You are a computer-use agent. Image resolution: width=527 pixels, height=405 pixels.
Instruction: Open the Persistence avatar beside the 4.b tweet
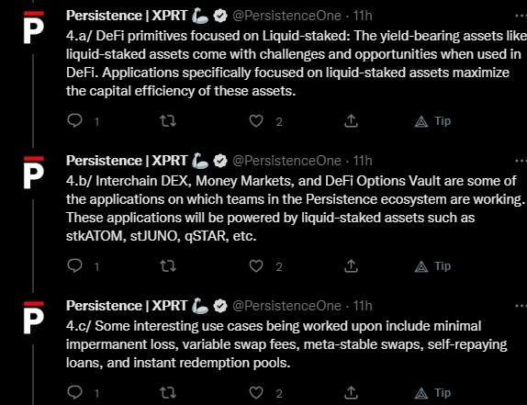pos(34,172)
